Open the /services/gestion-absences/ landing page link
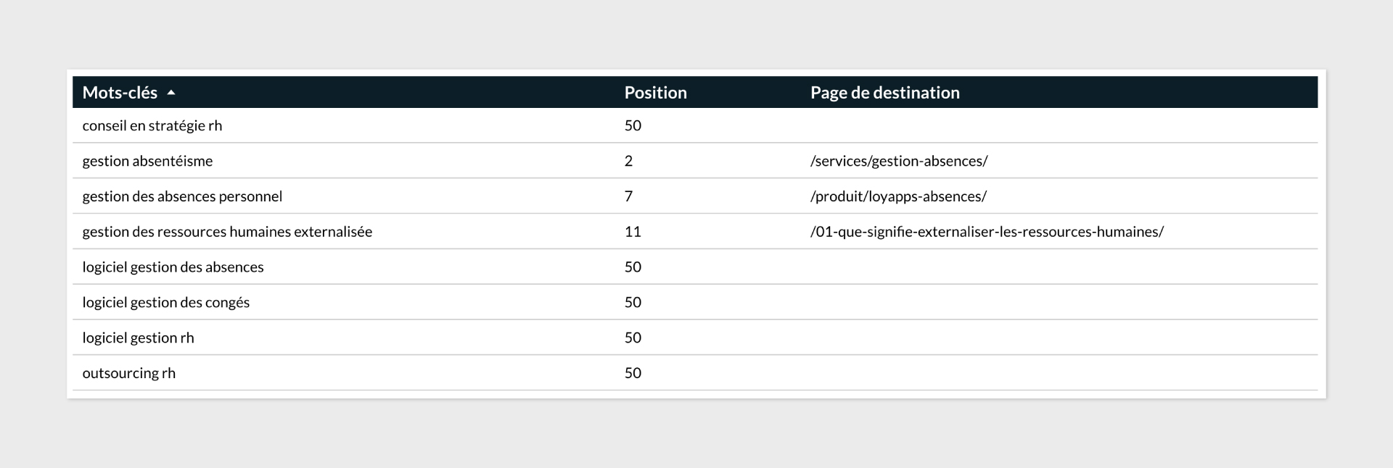The height and width of the screenshot is (468, 1393). (x=898, y=161)
